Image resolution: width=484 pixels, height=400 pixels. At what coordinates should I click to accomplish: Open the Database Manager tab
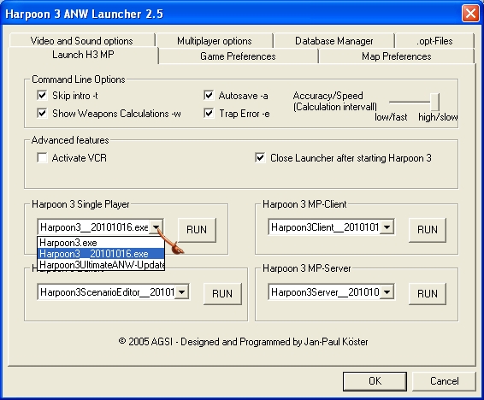click(x=333, y=41)
